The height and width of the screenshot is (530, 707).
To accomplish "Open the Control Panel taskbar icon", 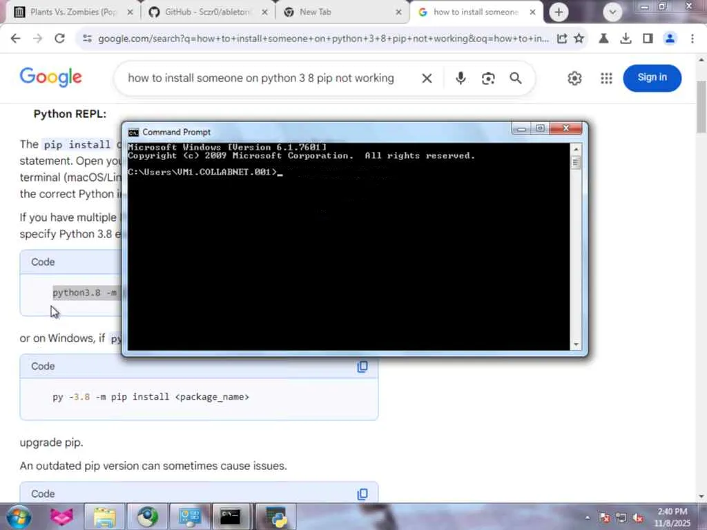I will (x=190, y=516).
